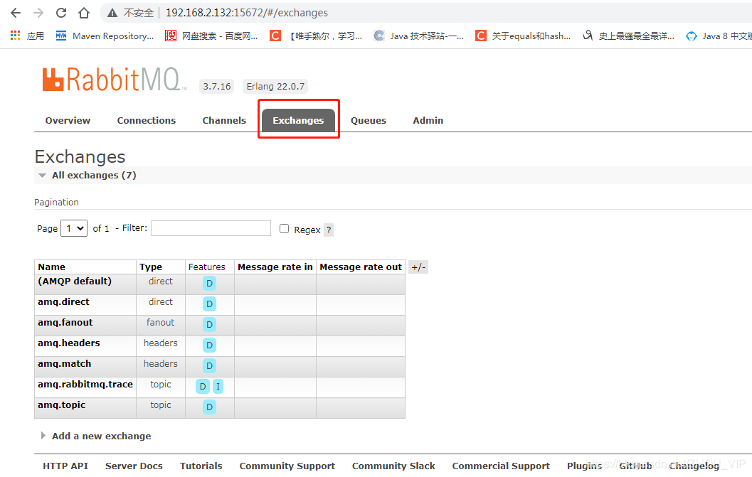Screen dimensions: 752x477
Task: Open the Page number dropdown
Action: pyautogui.click(x=74, y=228)
